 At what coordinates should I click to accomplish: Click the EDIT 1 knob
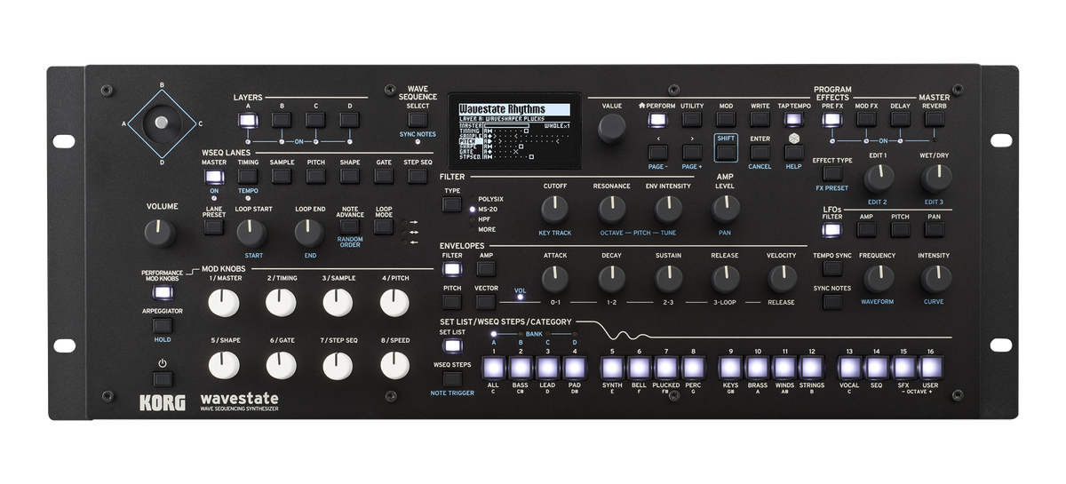(x=879, y=179)
